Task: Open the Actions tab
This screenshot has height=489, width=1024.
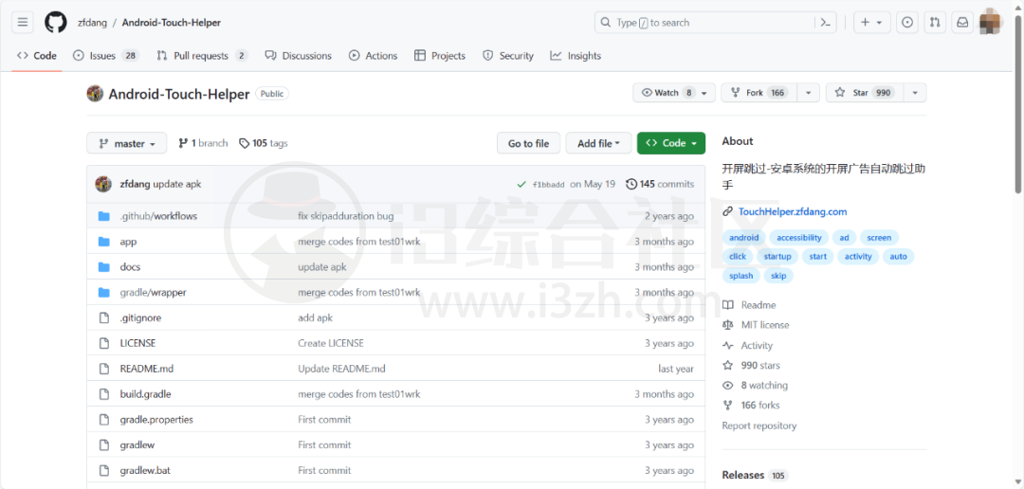Action: click(x=373, y=56)
